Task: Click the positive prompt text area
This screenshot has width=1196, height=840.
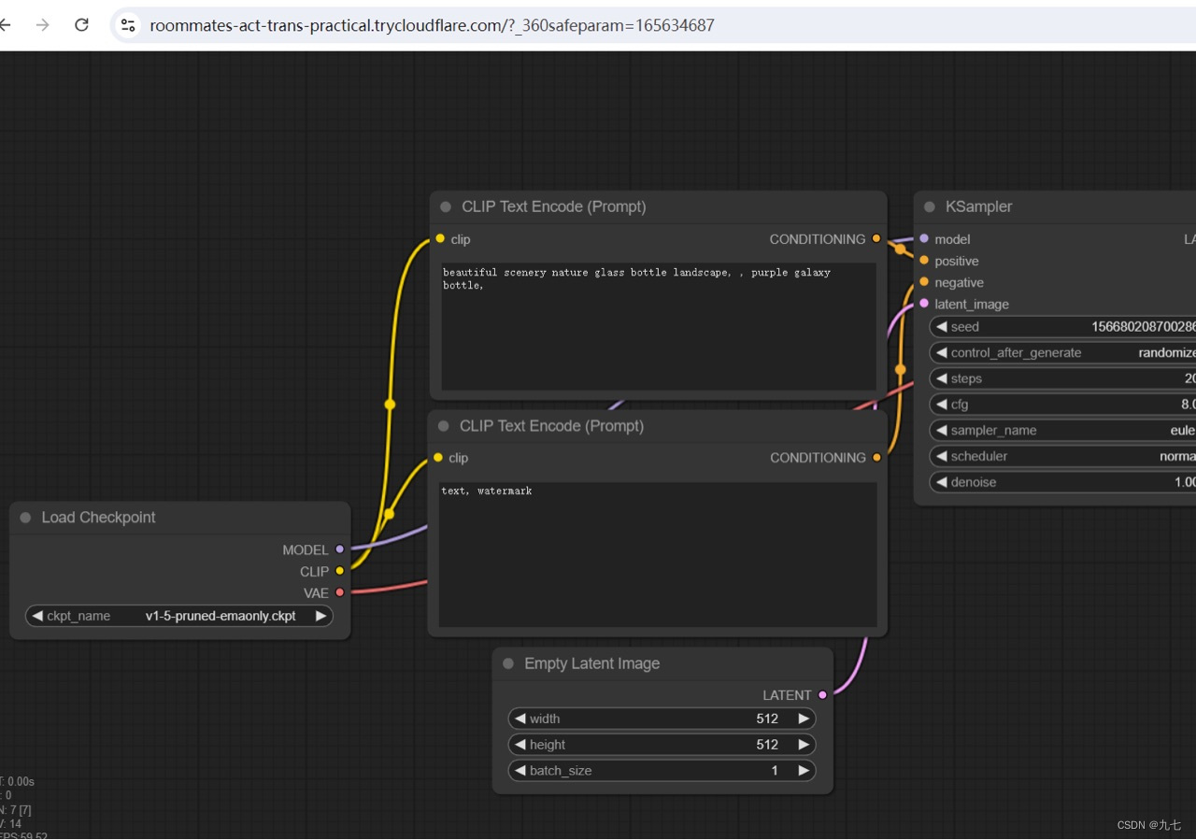Action: (x=659, y=327)
